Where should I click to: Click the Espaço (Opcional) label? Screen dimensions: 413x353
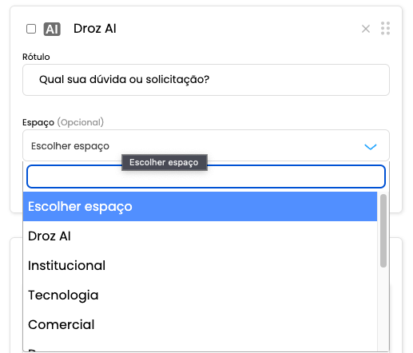tap(63, 122)
